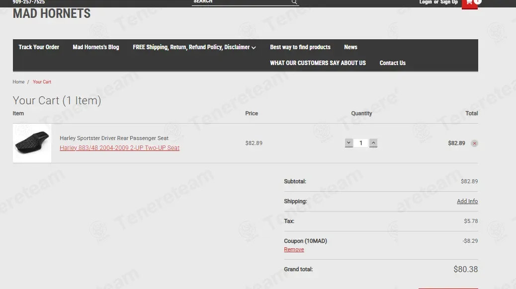Viewport: 516px width, 289px height.
Task: Click the search magnifier icon
Action: [x=294, y=2]
